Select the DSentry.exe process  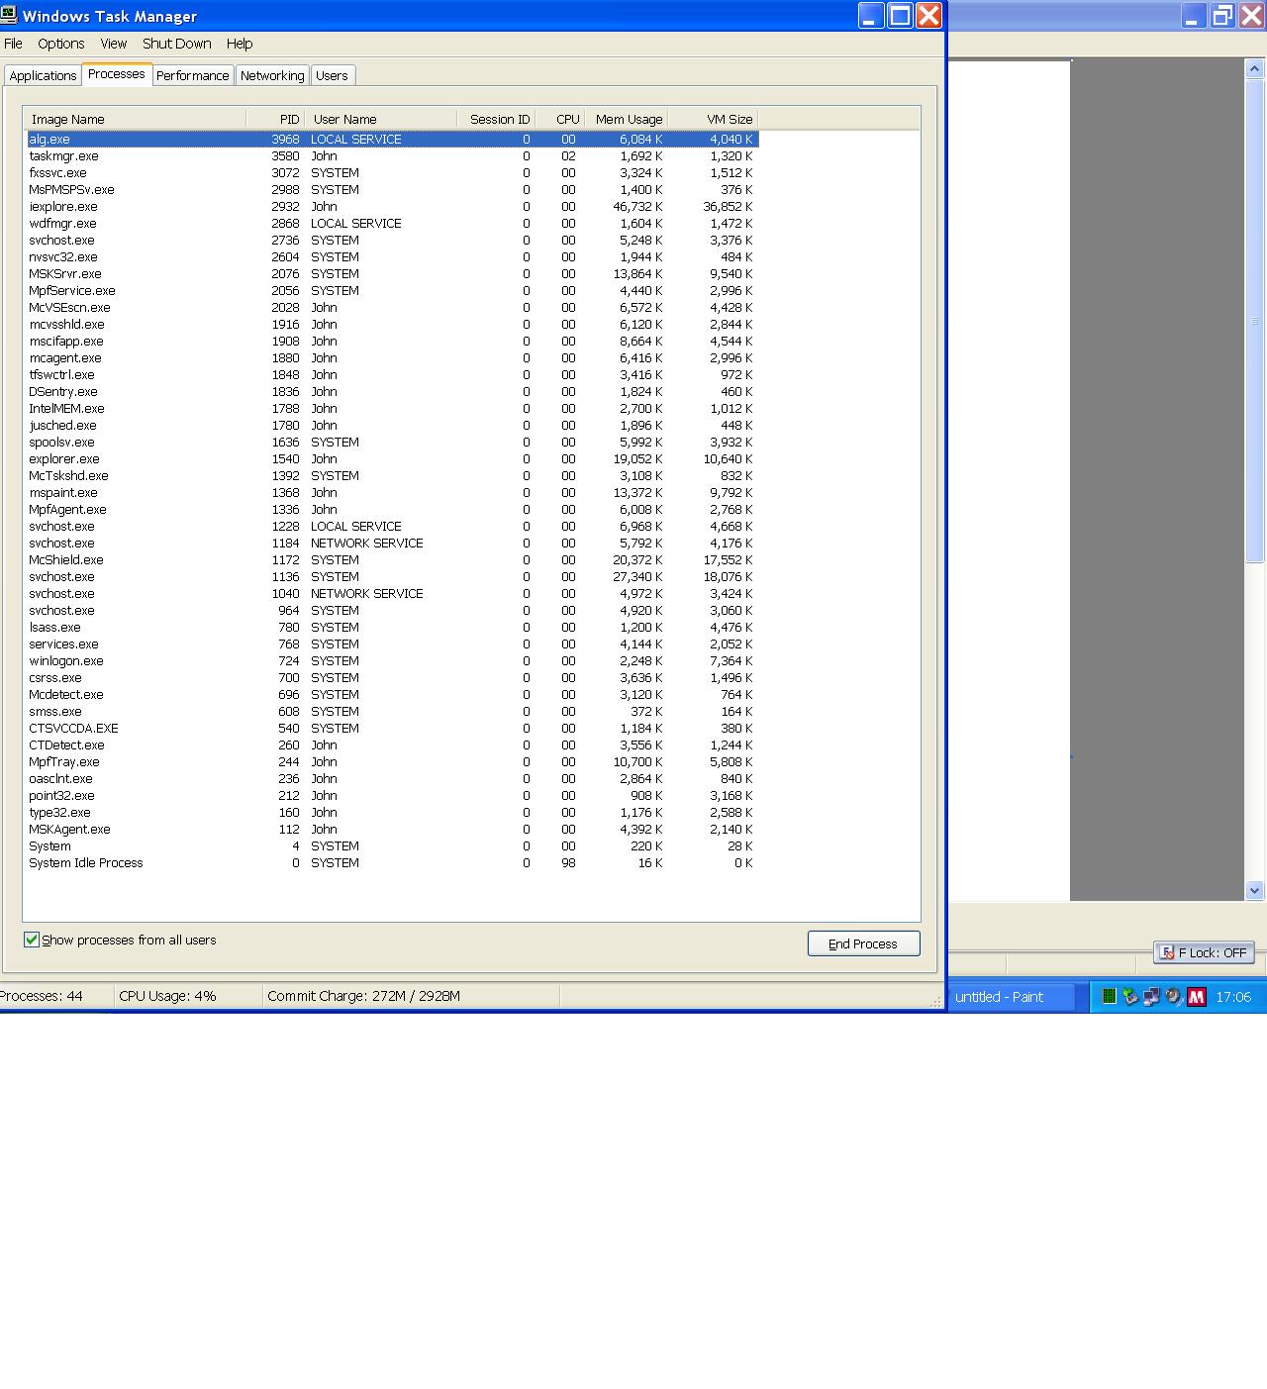393,392
